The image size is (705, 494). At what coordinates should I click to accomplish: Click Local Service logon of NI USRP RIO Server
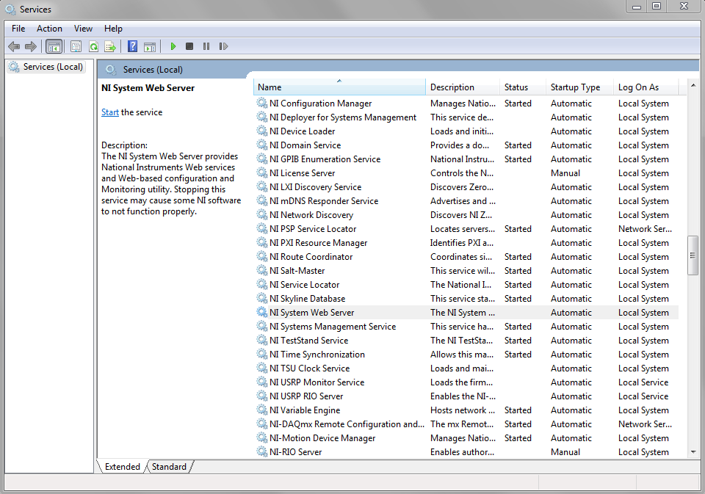pos(643,396)
